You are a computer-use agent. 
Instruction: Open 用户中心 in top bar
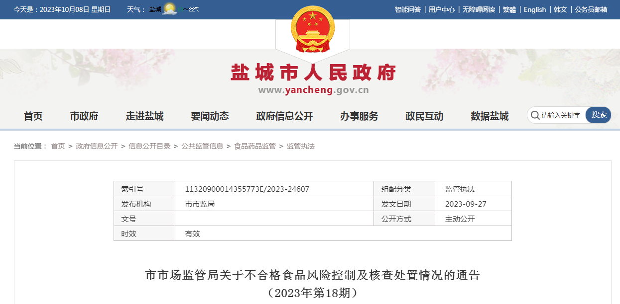pos(441,9)
